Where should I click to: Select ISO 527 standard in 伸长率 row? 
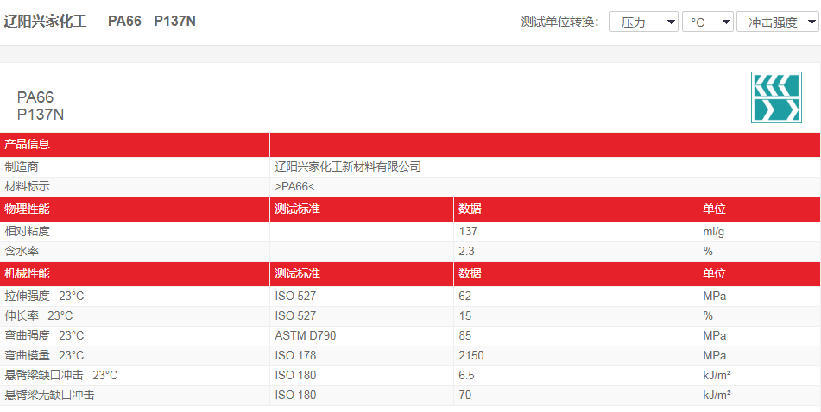(x=295, y=315)
